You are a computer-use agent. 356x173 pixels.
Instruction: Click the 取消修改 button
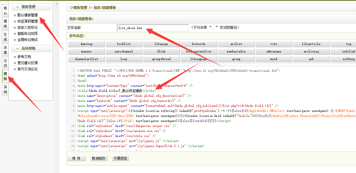tap(99, 158)
